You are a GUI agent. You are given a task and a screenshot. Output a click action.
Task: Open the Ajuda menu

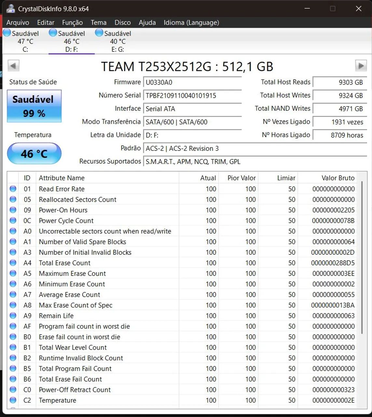(147, 22)
